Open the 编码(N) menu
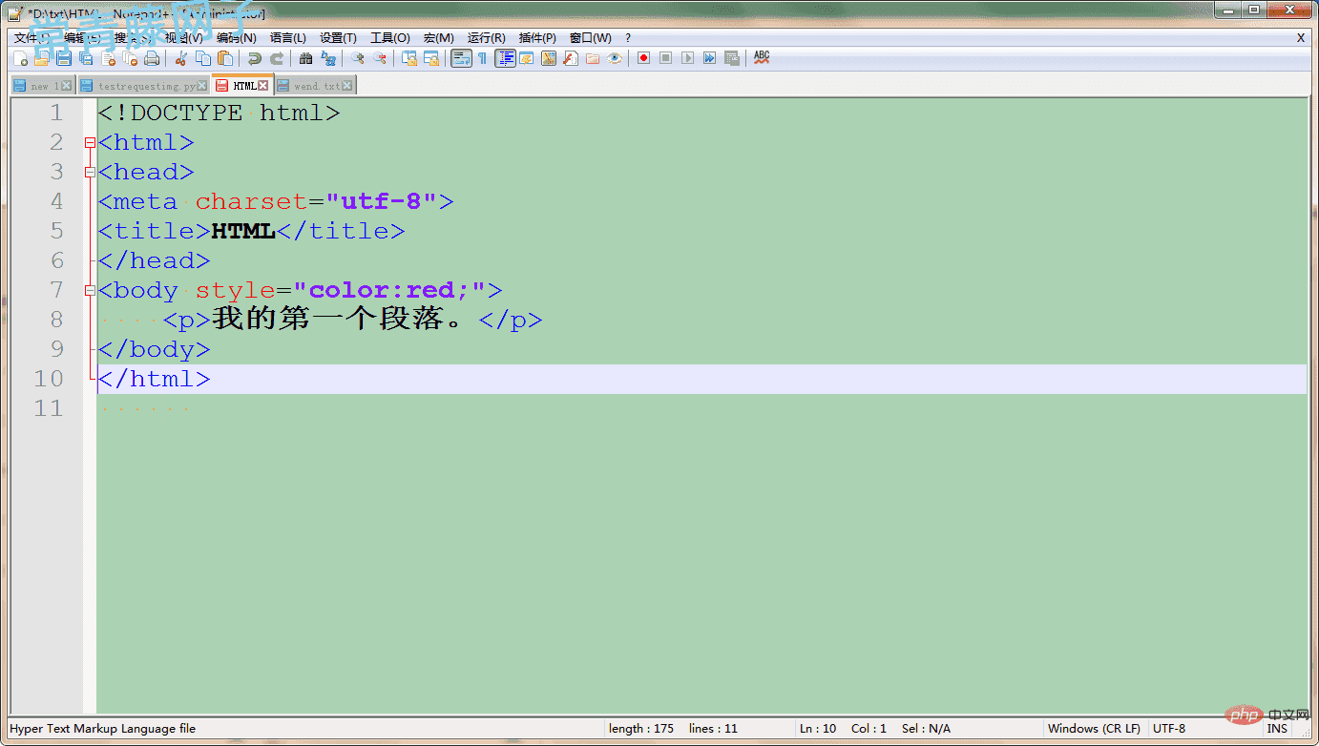The width and height of the screenshot is (1319, 746). pyautogui.click(x=236, y=38)
